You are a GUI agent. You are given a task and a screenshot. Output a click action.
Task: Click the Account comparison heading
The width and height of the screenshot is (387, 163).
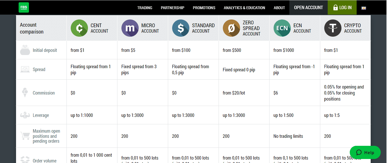pos(32,28)
